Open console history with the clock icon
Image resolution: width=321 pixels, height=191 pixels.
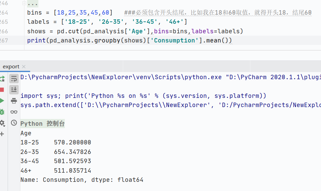pos(14,123)
